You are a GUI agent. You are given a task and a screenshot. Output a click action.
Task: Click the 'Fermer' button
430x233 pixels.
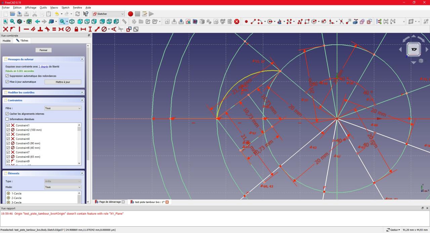coord(43,50)
